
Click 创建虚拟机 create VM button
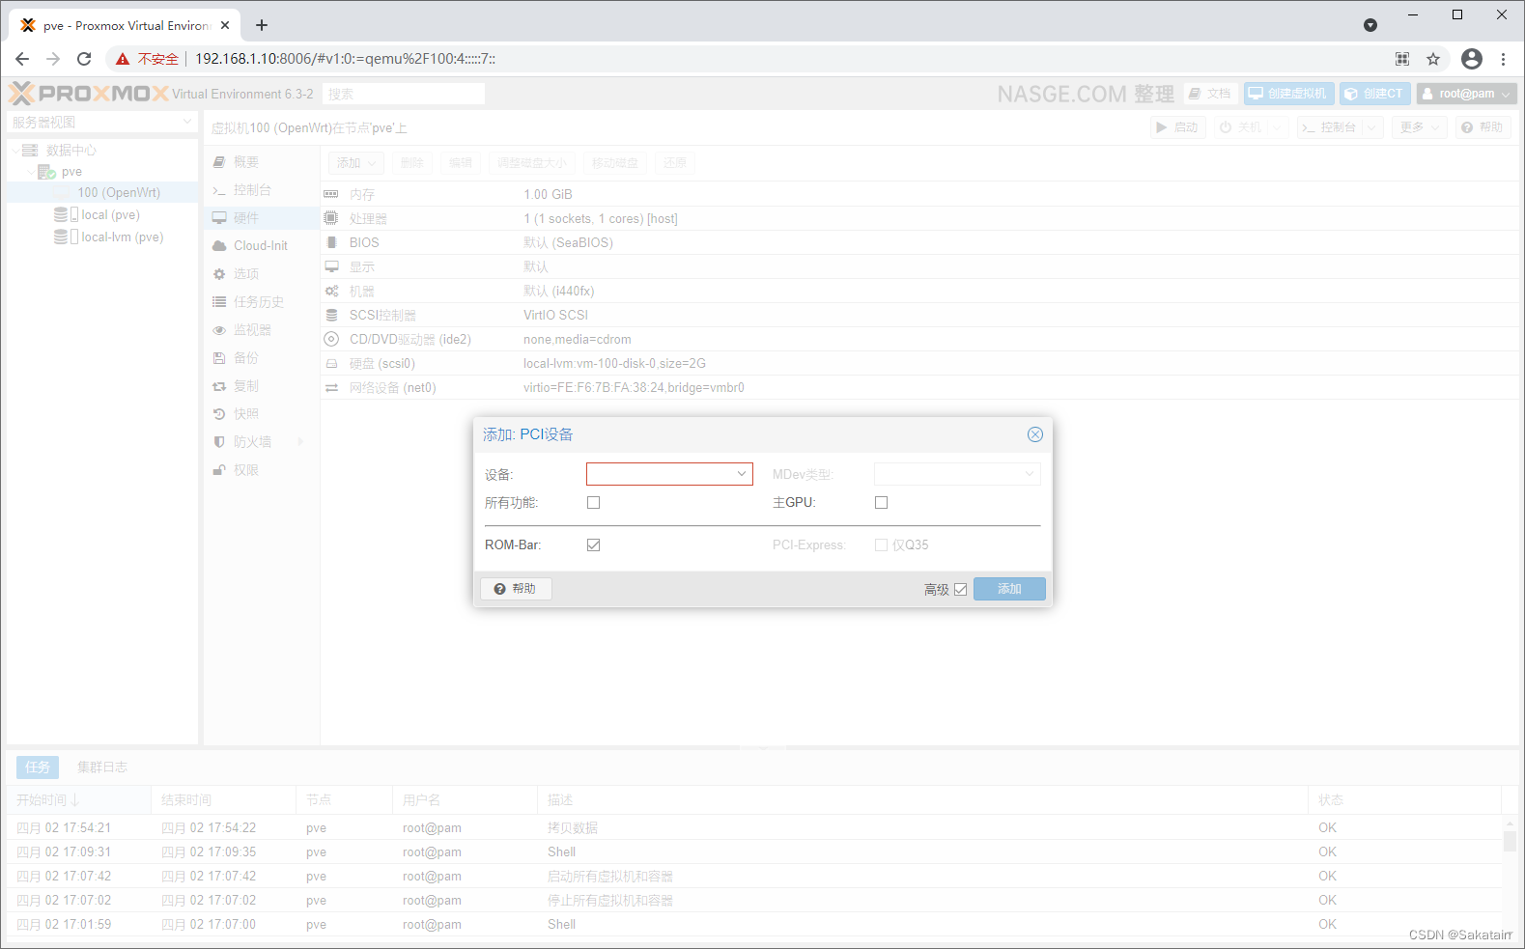click(1288, 94)
